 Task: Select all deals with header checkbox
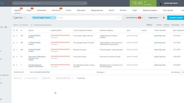(14, 30)
